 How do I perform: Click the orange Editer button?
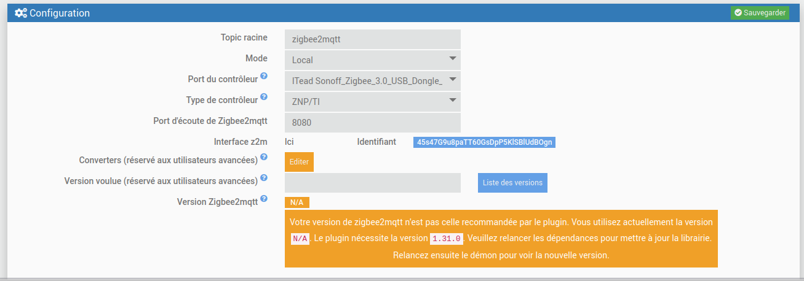299,162
